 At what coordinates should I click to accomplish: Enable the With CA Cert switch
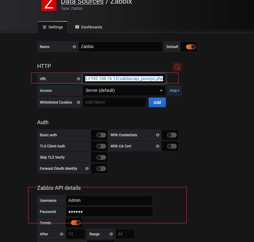tap(172, 146)
